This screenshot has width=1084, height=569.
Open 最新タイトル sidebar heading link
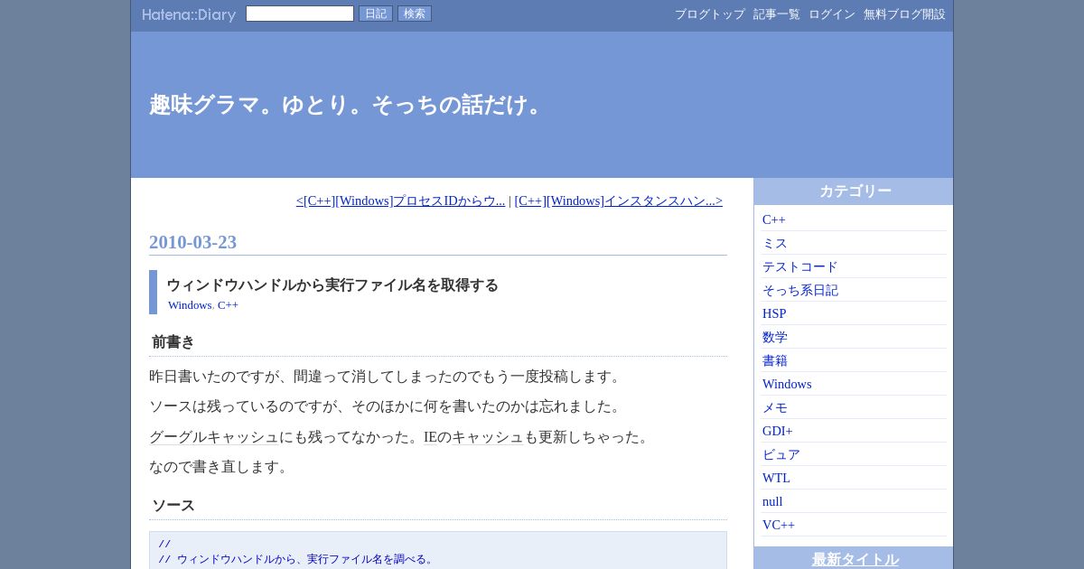tap(855, 559)
